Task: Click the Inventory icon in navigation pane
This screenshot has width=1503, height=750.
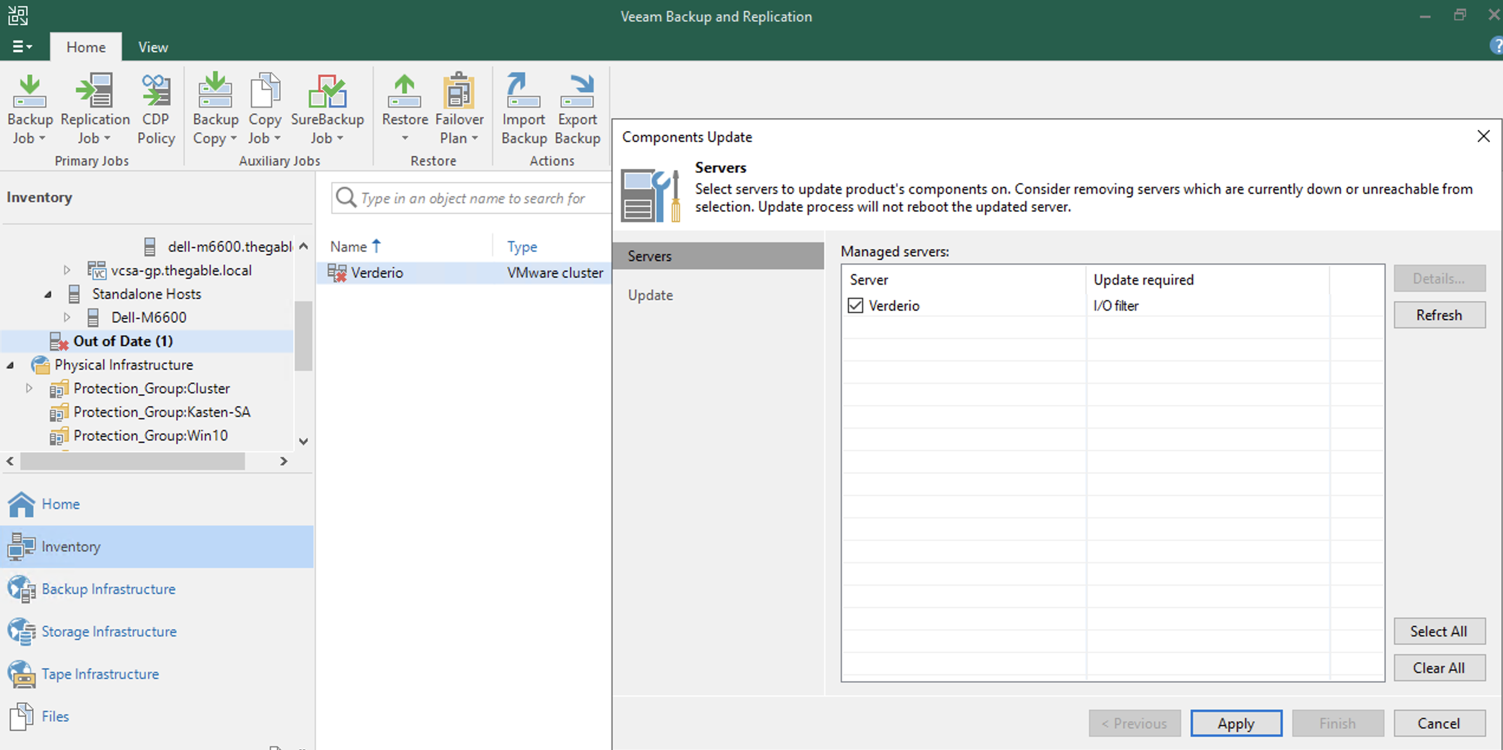Action: [22, 546]
